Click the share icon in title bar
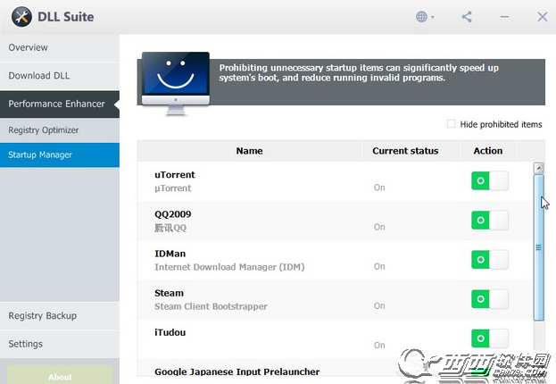This screenshot has width=556, height=384. pyautogui.click(x=467, y=17)
